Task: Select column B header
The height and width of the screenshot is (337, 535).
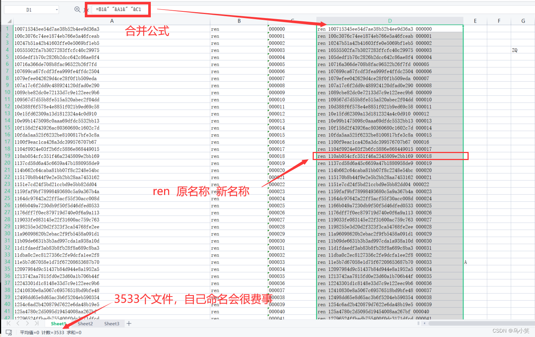Action: coord(239,21)
